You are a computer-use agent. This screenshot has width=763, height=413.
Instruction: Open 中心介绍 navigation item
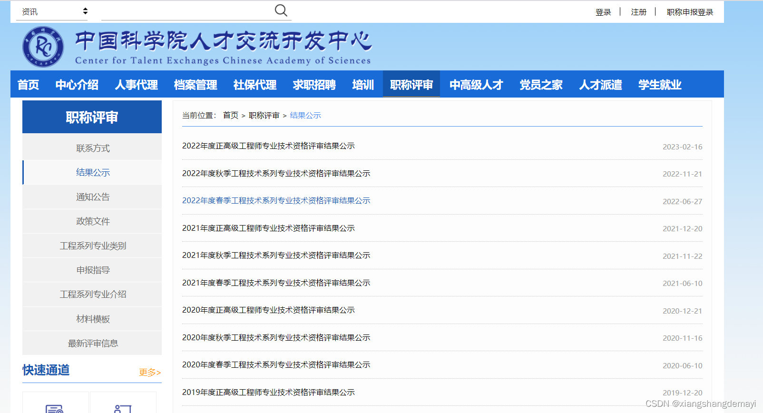(x=77, y=85)
